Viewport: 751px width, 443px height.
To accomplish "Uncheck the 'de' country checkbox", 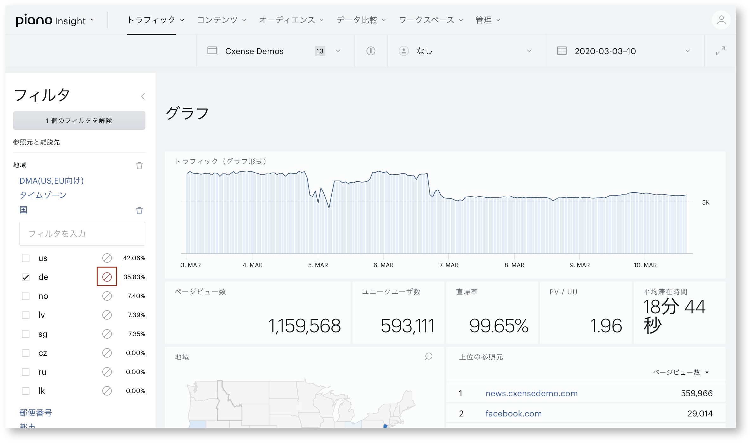I will coord(26,277).
